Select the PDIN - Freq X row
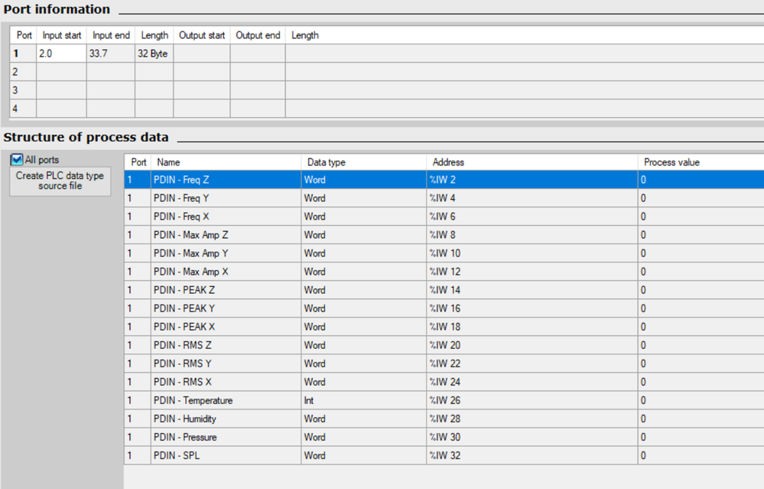The height and width of the screenshot is (489, 764). point(444,217)
